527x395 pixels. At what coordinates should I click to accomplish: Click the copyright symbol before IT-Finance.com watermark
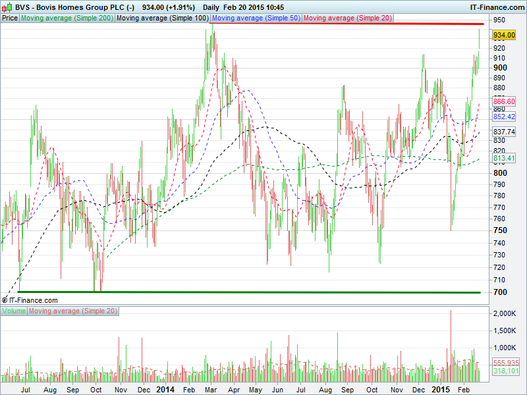click(x=5, y=300)
